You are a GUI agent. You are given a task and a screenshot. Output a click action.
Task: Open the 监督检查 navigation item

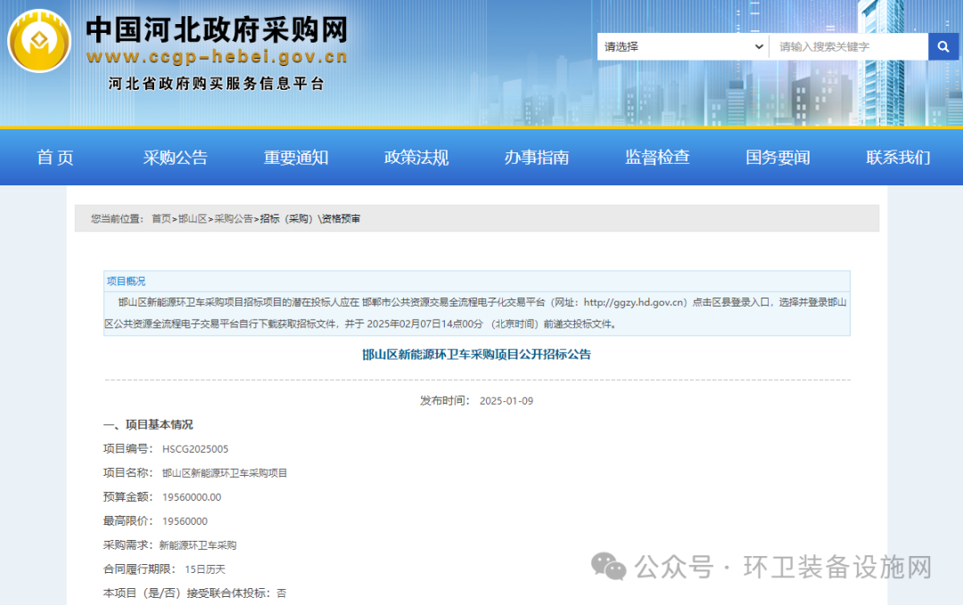pos(657,158)
